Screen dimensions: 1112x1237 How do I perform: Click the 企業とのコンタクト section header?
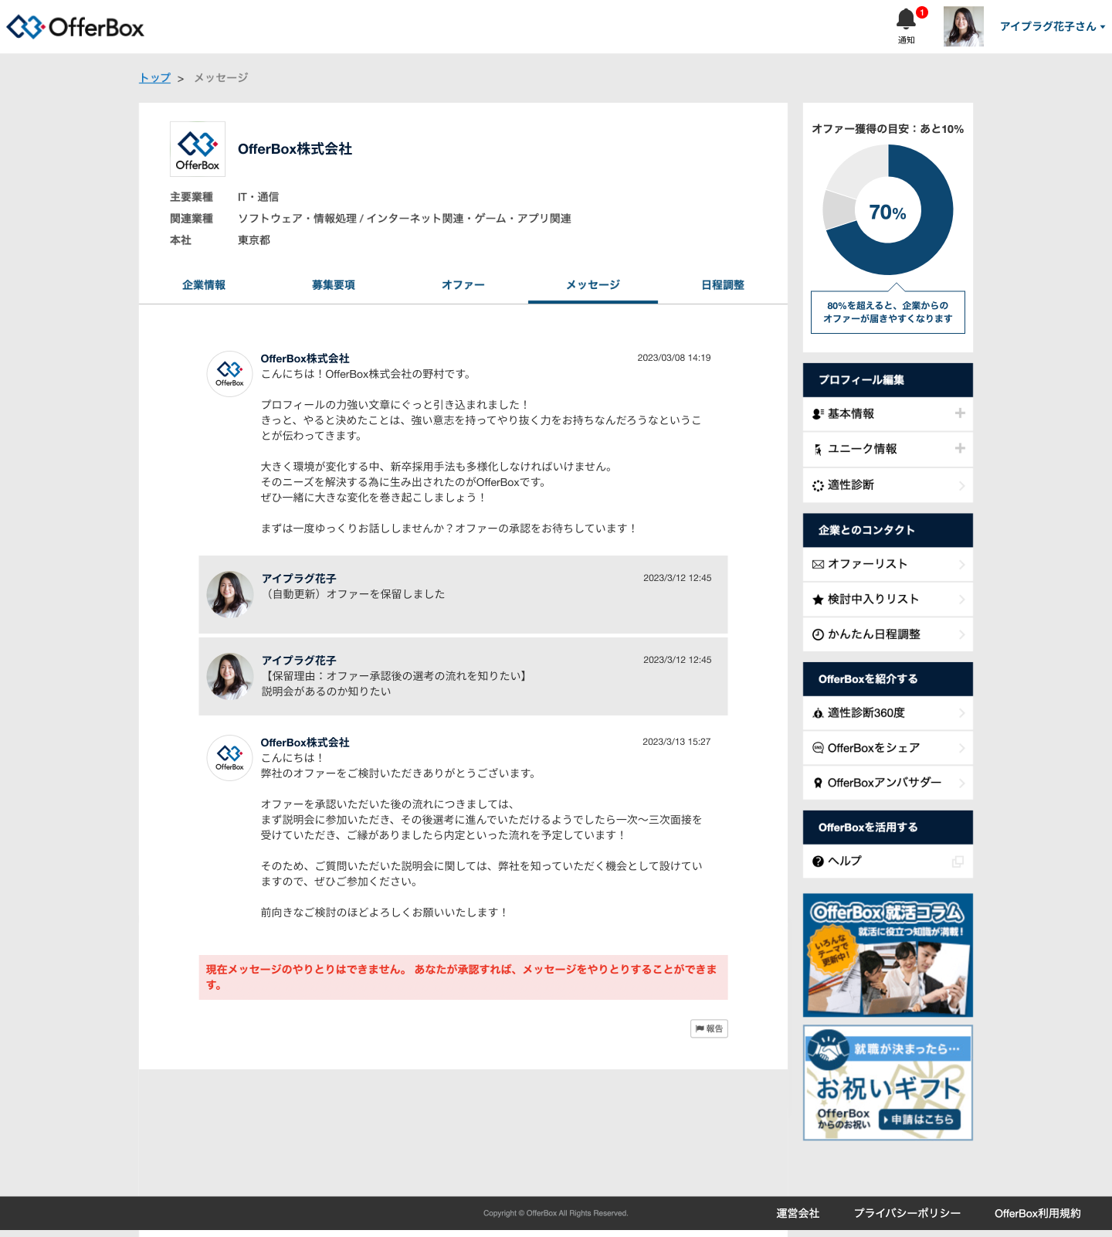coord(888,530)
